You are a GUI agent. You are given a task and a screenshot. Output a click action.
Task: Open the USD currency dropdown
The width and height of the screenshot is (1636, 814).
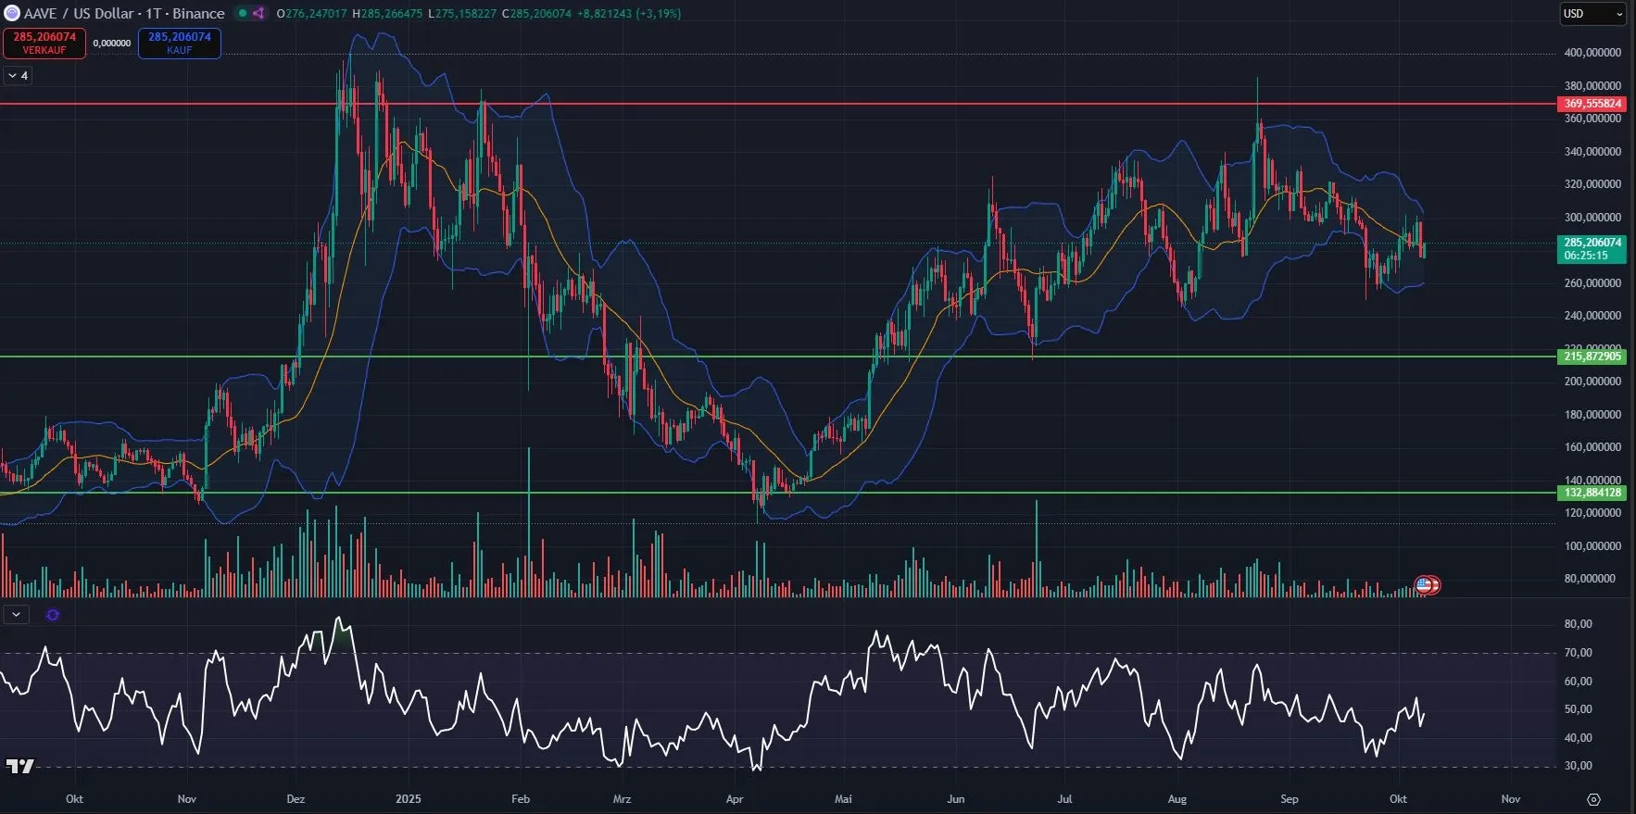(1592, 14)
